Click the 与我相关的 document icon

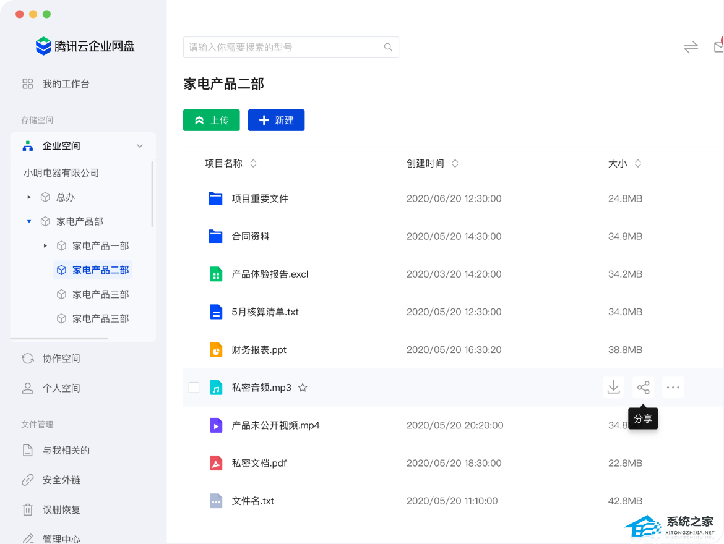tap(28, 450)
